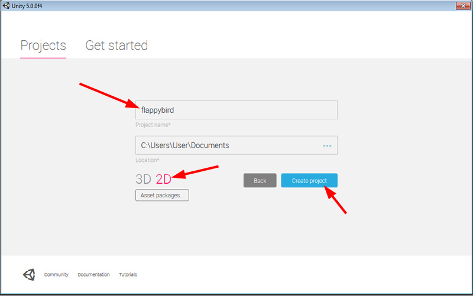This screenshot has width=473, height=296.
Task: Click the "Location*" field label
Action: click(147, 160)
